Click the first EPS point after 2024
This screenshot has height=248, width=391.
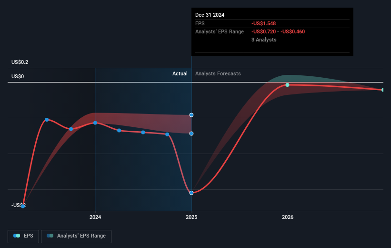119,130
